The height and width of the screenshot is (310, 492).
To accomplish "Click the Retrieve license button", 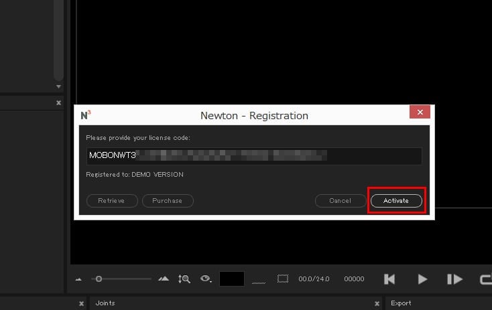I will (112, 201).
